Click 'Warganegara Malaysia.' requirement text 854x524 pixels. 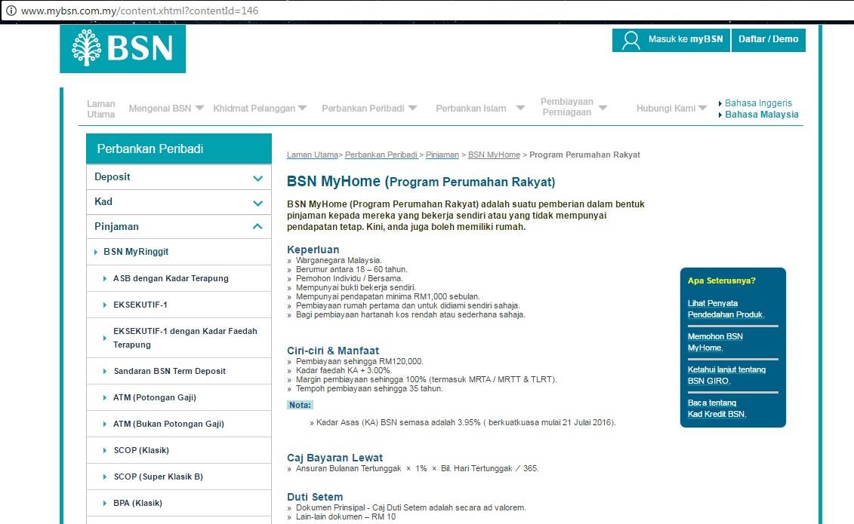point(339,260)
